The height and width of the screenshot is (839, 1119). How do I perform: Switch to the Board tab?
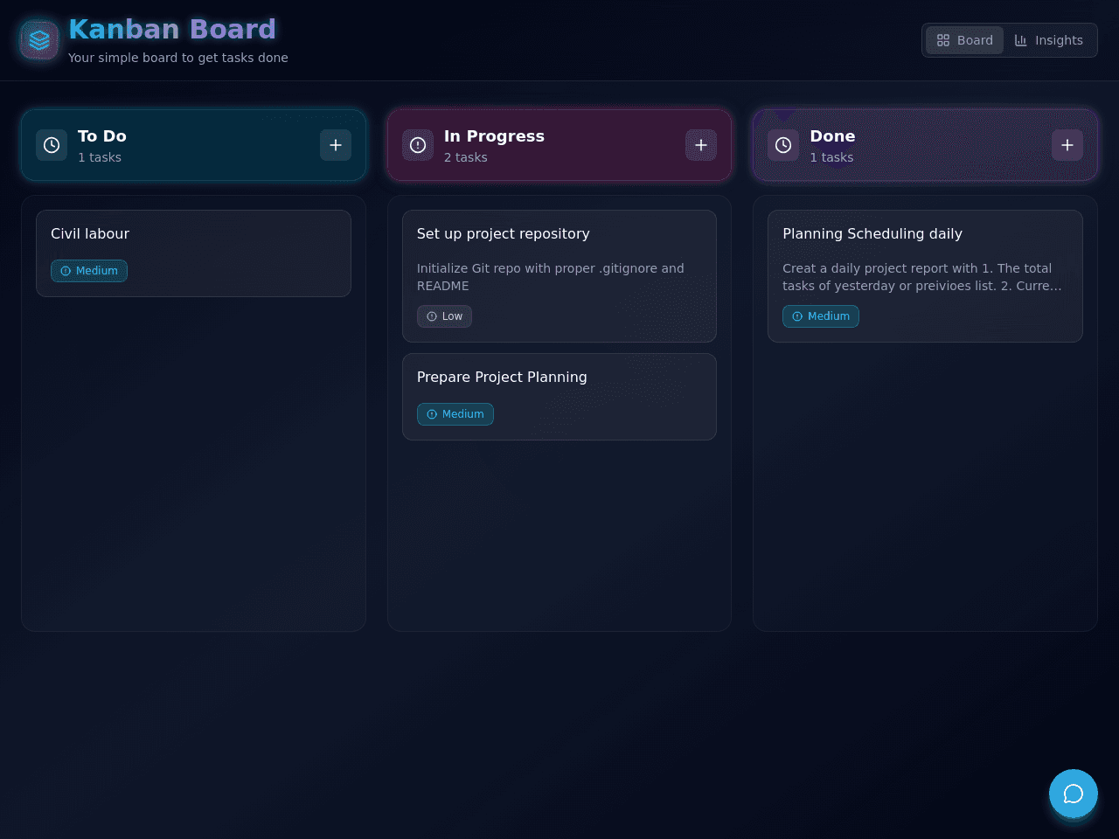(964, 40)
